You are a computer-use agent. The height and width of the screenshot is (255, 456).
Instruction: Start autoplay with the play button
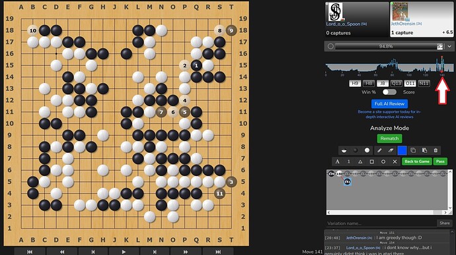click(124, 252)
